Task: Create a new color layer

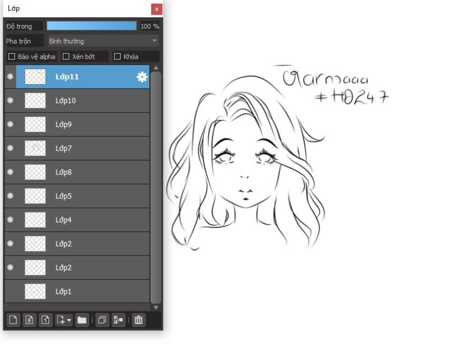Action: 13,320
